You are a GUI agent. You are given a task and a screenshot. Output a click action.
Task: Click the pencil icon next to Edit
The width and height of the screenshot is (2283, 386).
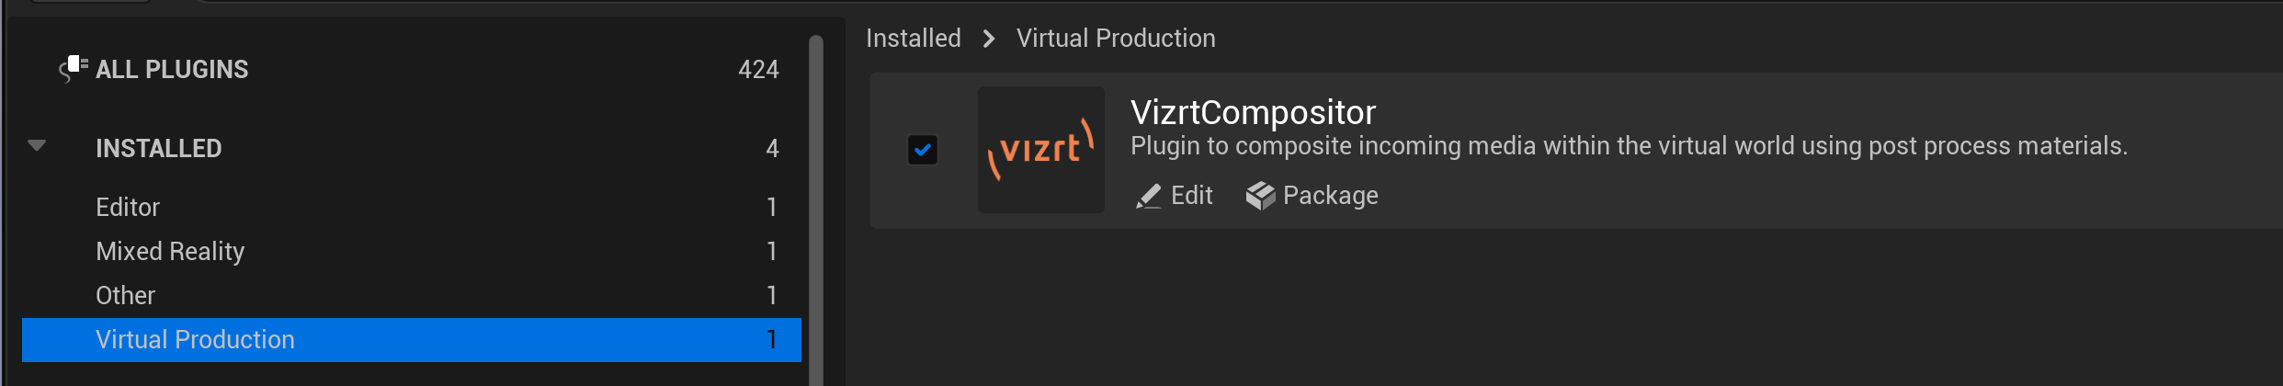pos(1148,196)
